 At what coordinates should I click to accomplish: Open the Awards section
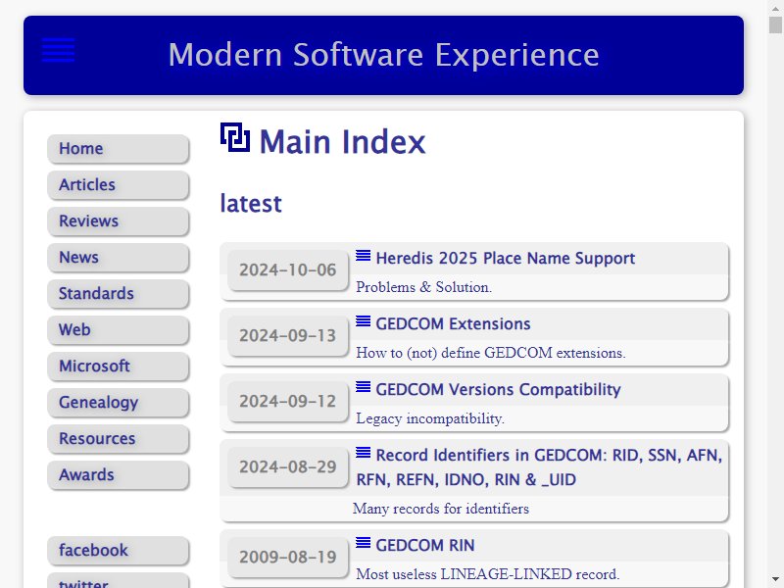pos(119,475)
